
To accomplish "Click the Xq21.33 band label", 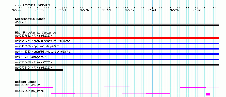I will tap(21, 22).
